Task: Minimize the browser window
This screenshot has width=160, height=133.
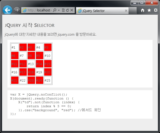Action: click(x=135, y=3)
